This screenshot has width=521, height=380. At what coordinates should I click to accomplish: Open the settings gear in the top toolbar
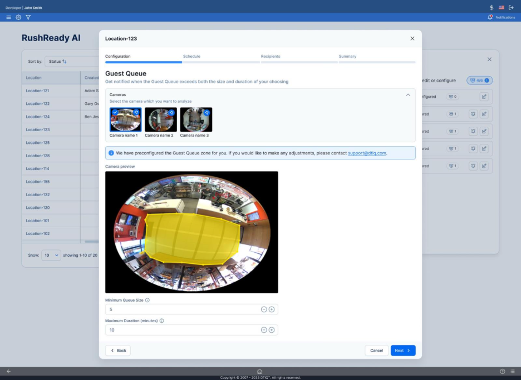click(x=18, y=17)
